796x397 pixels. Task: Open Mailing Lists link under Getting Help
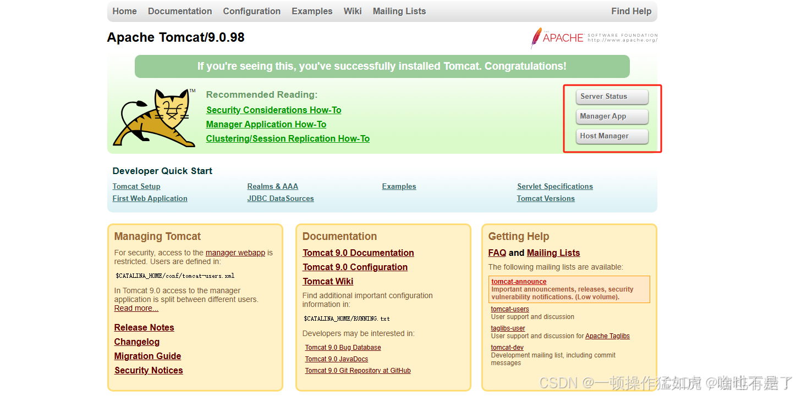click(553, 253)
